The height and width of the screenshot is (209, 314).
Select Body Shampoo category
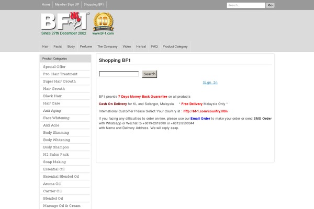click(x=65, y=147)
